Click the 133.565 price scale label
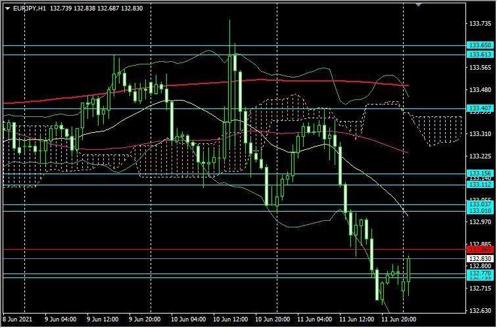The height and width of the screenshot is (328, 497). [x=480, y=68]
